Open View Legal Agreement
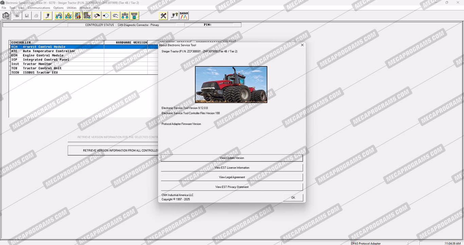Viewport: 464px width, 245px height. coord(232,177)
